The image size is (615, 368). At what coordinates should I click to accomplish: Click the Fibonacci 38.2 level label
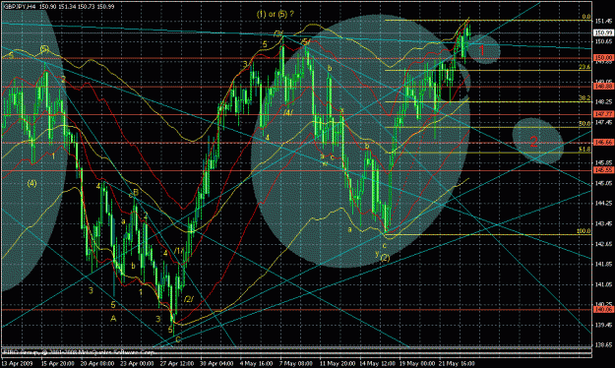coord(584,98)
